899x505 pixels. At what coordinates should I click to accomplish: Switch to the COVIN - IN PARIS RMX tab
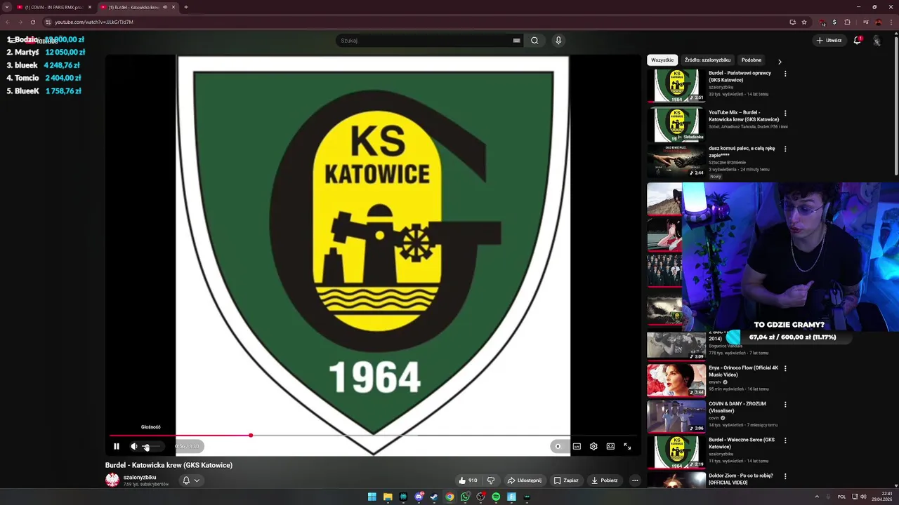point(53,7)
